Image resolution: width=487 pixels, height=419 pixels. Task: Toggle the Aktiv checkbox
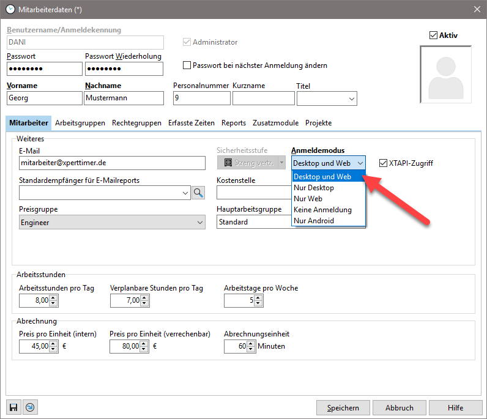click(x=434, y=35)
